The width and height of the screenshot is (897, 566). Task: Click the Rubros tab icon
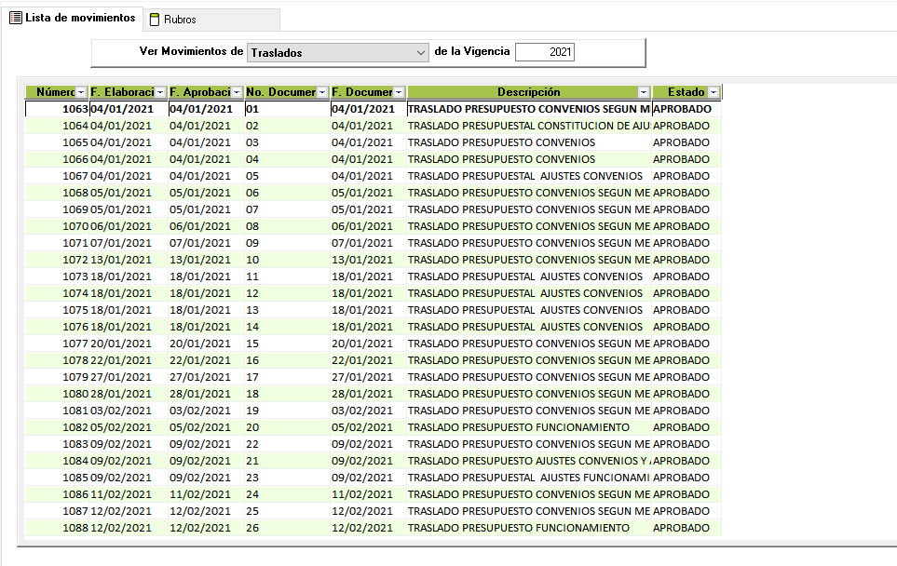(x=155, y=20)
